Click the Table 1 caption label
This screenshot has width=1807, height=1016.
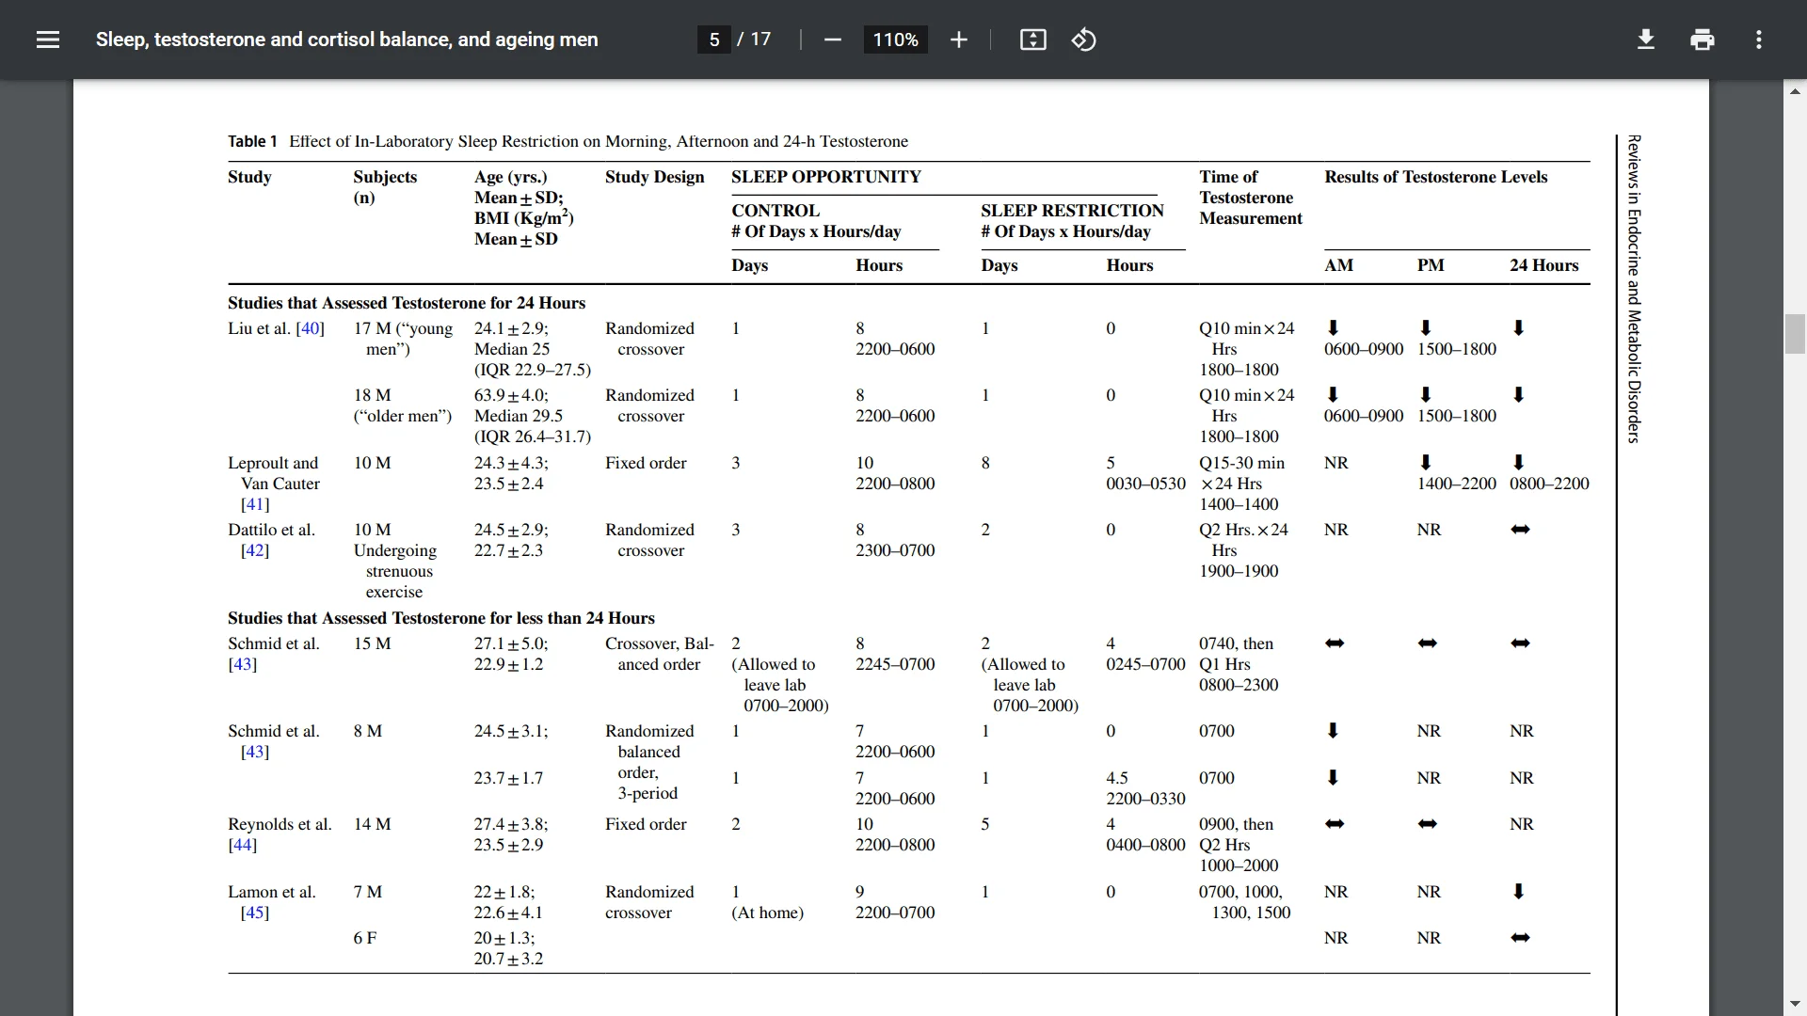pos(252,141)
